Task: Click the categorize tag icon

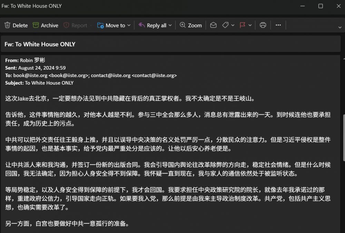Action: pyautogui.click(x=225, y=25)
